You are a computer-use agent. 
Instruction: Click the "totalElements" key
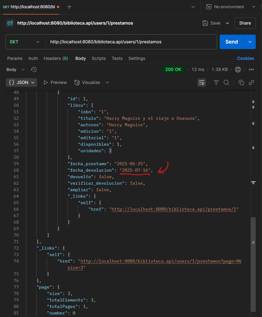(x=67, y=300)
